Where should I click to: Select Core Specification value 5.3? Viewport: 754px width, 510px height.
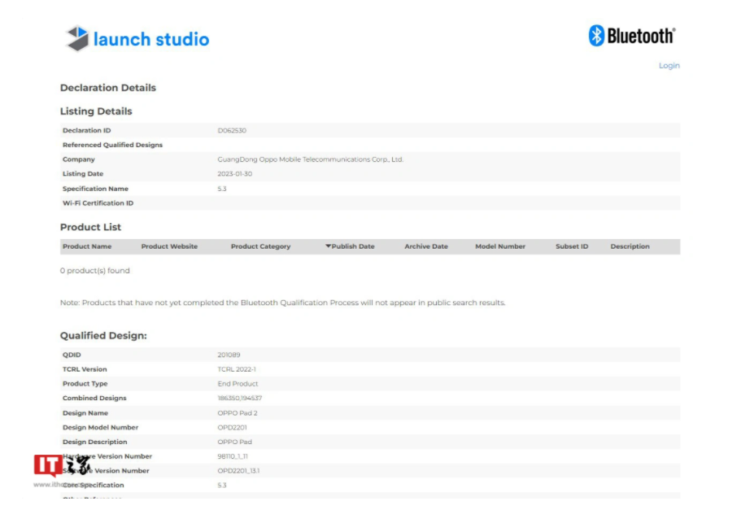click(222, 485)
